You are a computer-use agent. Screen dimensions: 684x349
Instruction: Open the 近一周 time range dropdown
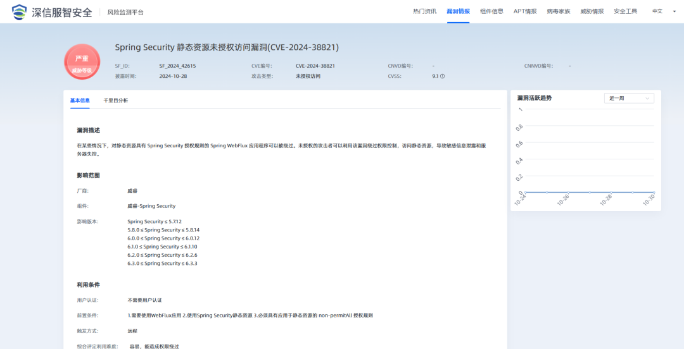tap(629, 99)
